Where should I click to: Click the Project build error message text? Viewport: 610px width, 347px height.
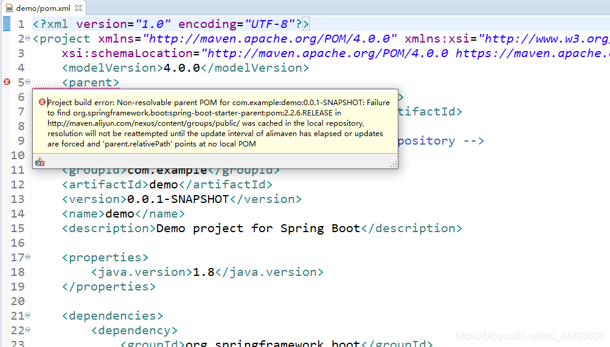pyautogui.click(x=218, y=123)
